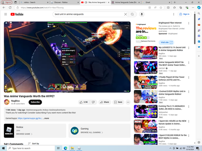Open Edge split screen icon

point(168,8)
